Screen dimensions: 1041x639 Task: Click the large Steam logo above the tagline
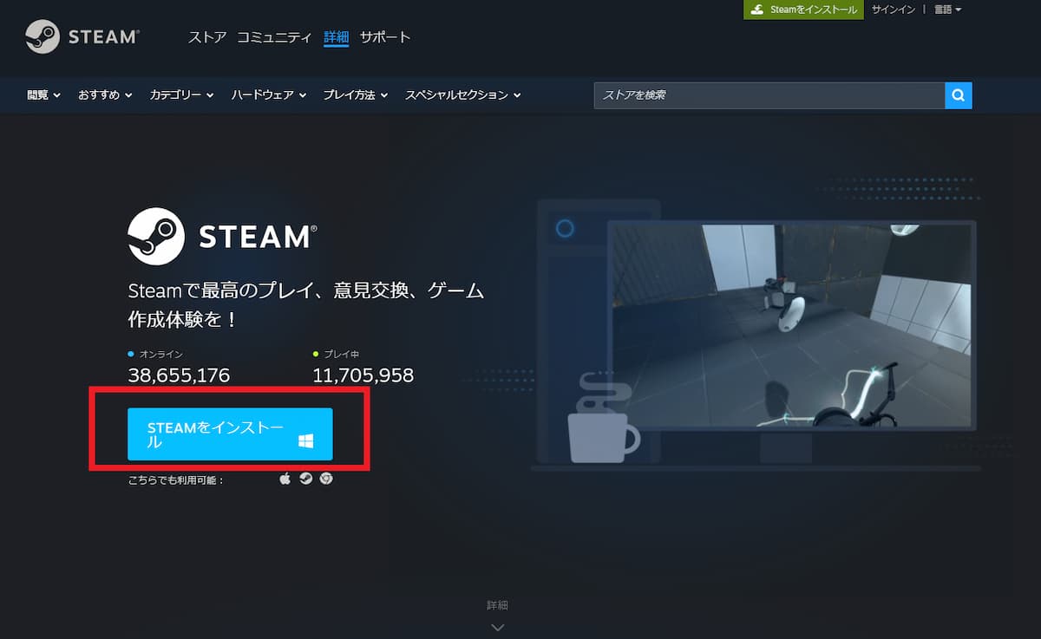point(222,236)
